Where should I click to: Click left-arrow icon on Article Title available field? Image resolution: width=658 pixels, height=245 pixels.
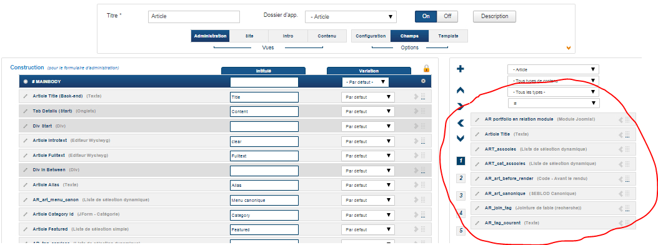[x=621, y=134]
